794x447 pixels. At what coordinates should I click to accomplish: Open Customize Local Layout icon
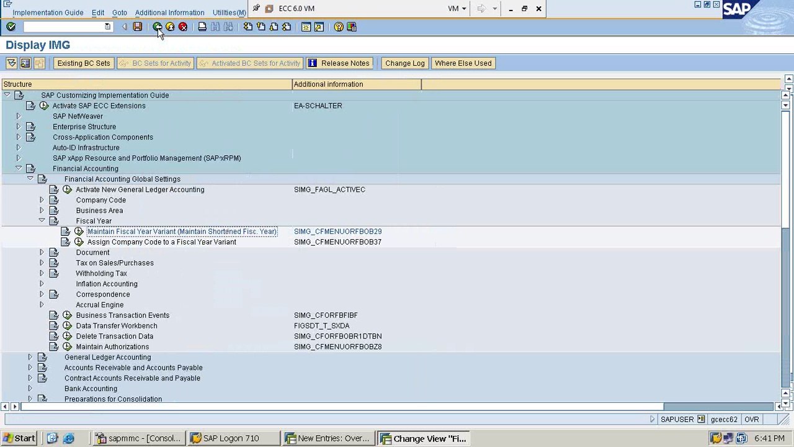(x=352, y=27)
